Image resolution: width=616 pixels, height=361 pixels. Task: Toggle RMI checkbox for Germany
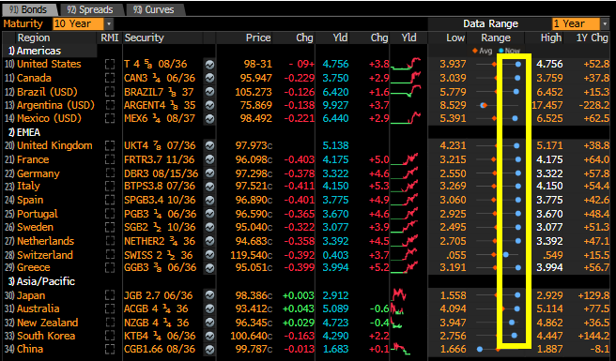[x=110, y=173]
